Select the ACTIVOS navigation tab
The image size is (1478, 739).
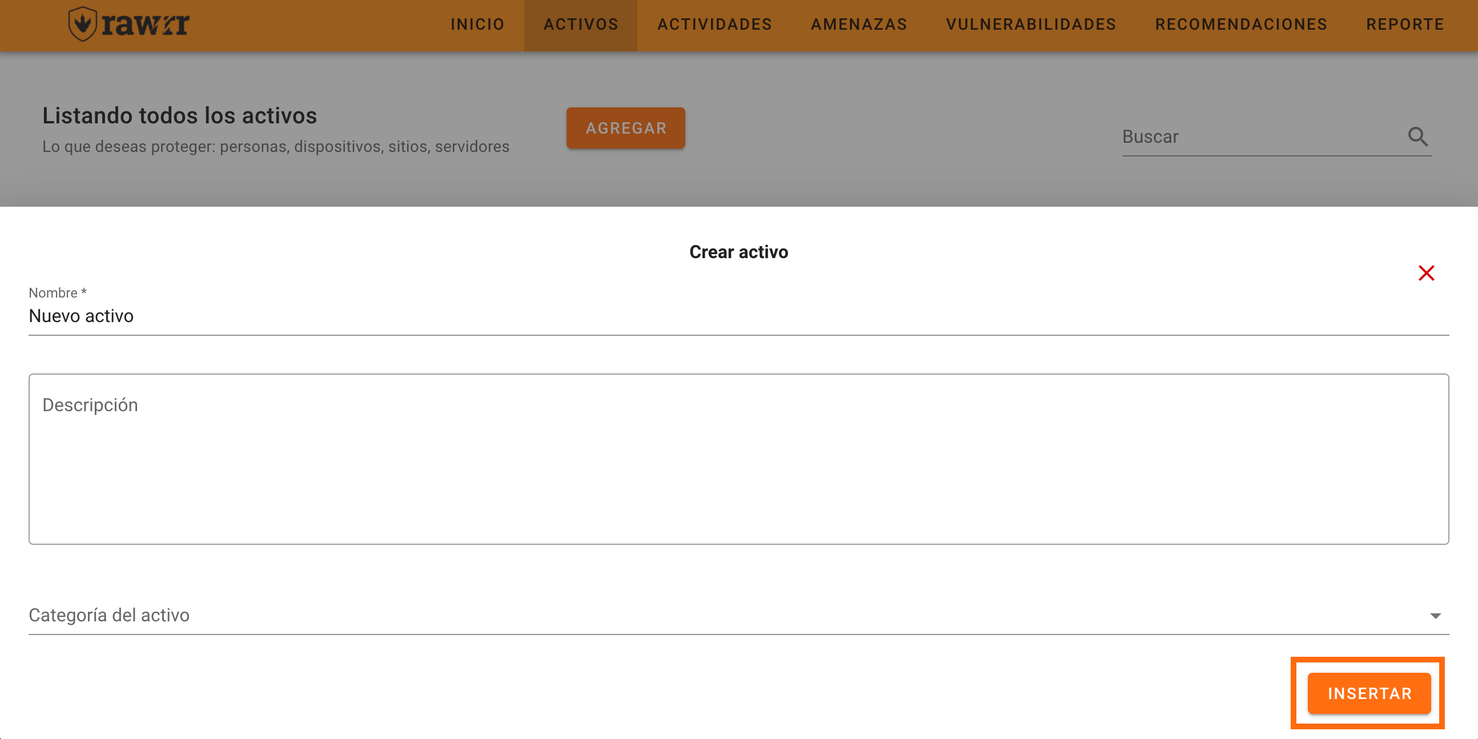581,24
